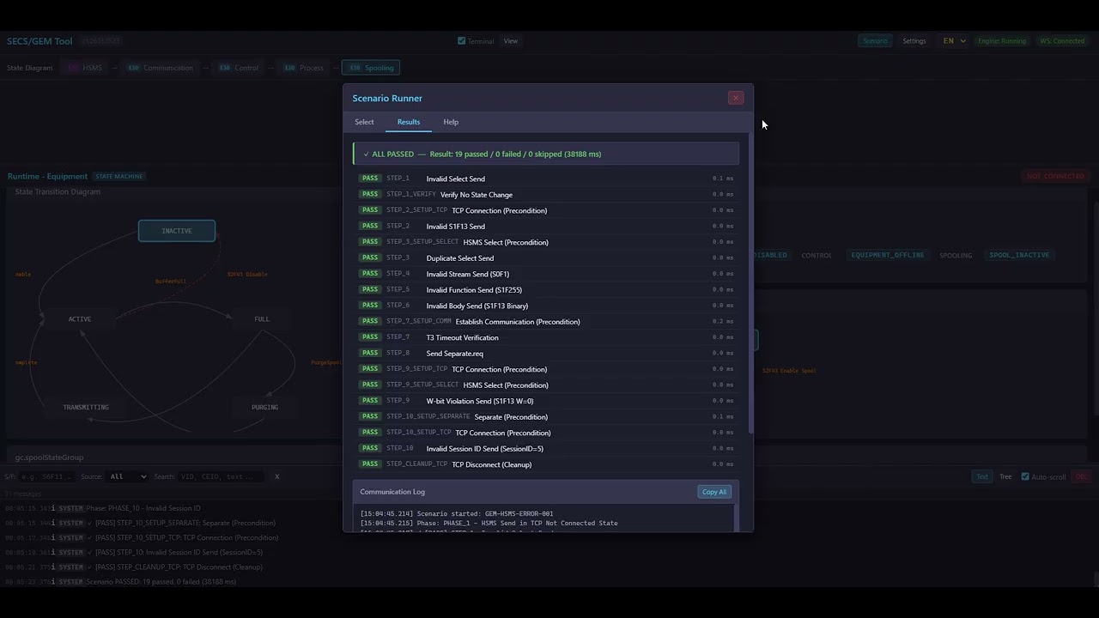Toggle the Auto-scroll checkbox
The image size is (1099, 618).
click(1025, 476)
